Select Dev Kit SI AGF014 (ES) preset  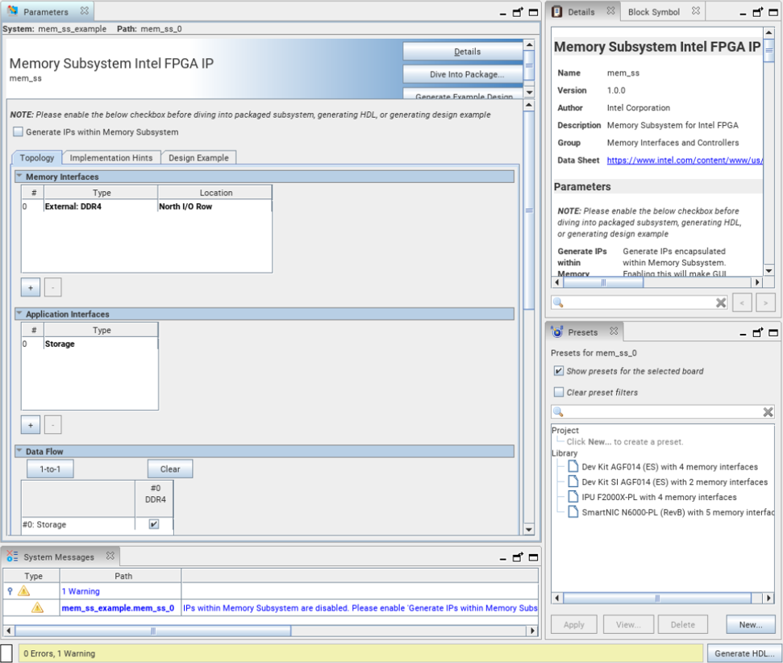(674, 482)
